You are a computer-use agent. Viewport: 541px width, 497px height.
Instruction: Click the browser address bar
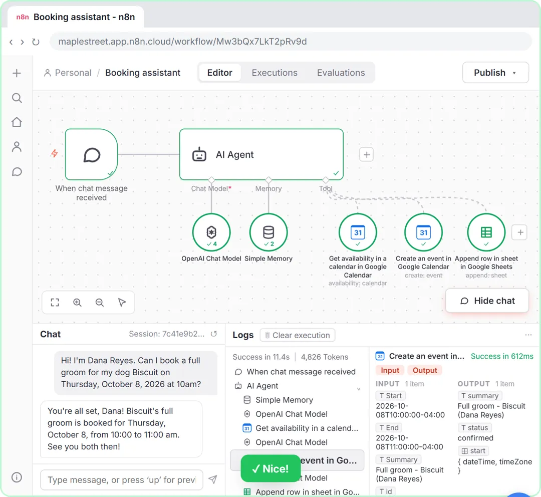291,42
